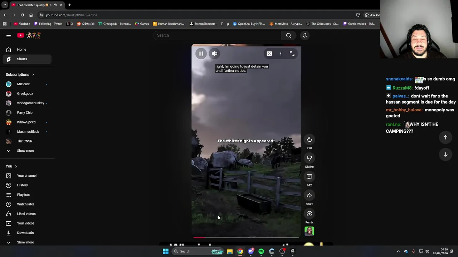The image size is (458, 257).
Task: Open Home in the sidebar
Action: [27, 50]
